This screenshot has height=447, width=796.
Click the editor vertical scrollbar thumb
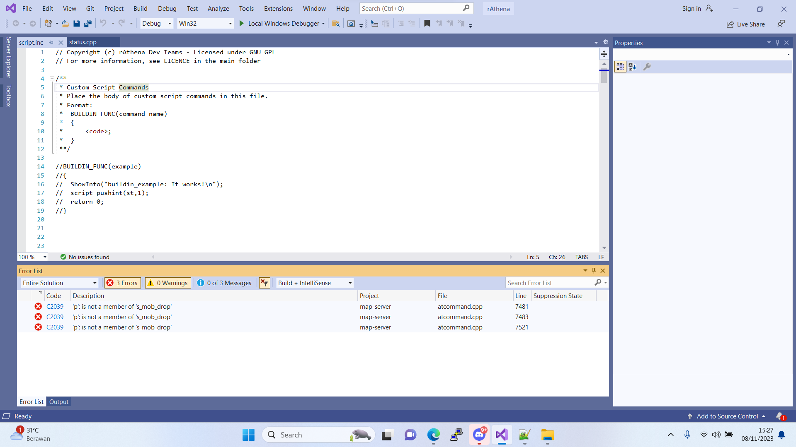point(604,77)
